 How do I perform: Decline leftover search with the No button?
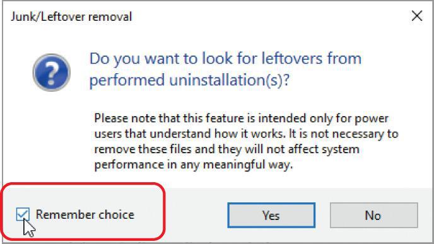click(x=373, y=215)
